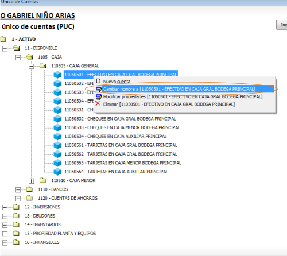Select 1120 - CUENTAS DE AHORROS item
Viewport: 287px width, 256px height.
click(68, 198)
